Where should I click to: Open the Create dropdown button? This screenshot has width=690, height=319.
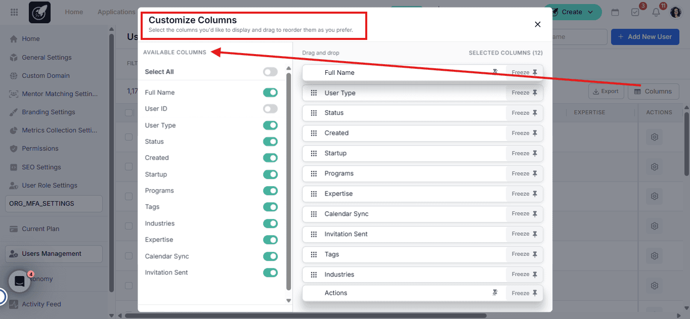[573, 12]
